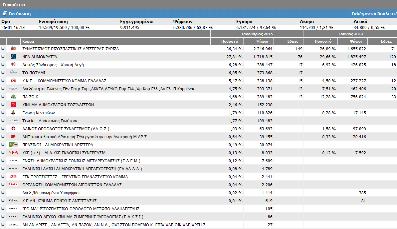Open the ΤΟ ΠΟΤΑΜΙ link

pyautogui.click(x=34, y=73)
